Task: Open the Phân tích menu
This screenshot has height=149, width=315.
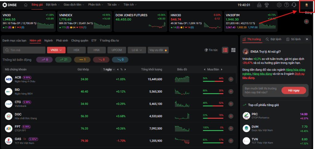Action: coord(96,5)
